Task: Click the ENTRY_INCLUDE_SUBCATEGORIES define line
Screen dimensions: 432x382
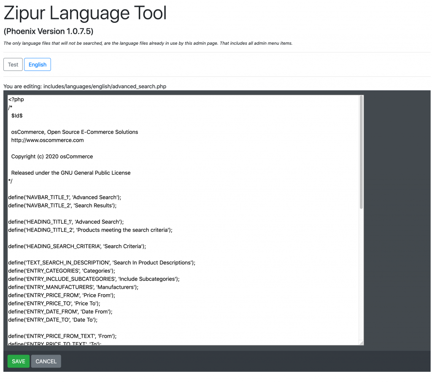Action: [x=94, y=279]
